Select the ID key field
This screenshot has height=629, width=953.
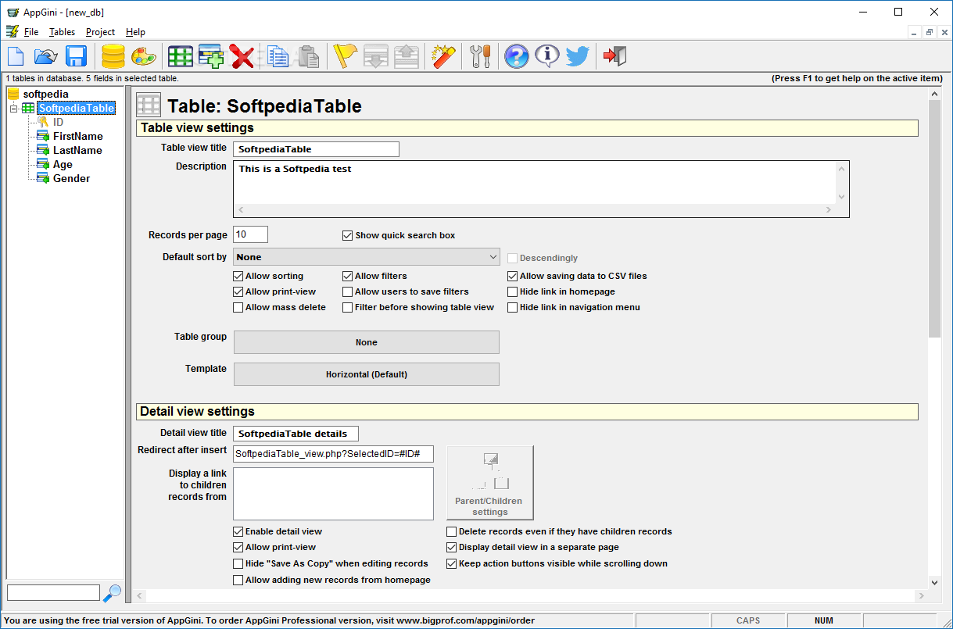tap(58, 122)
